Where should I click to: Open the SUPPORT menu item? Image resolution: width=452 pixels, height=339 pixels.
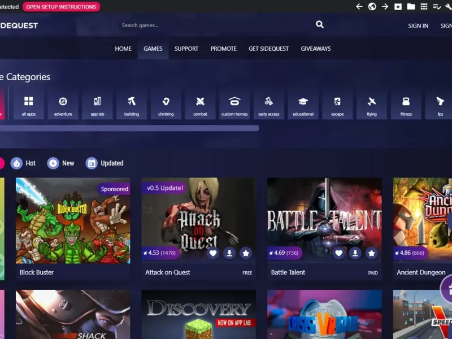coord(186,49)
